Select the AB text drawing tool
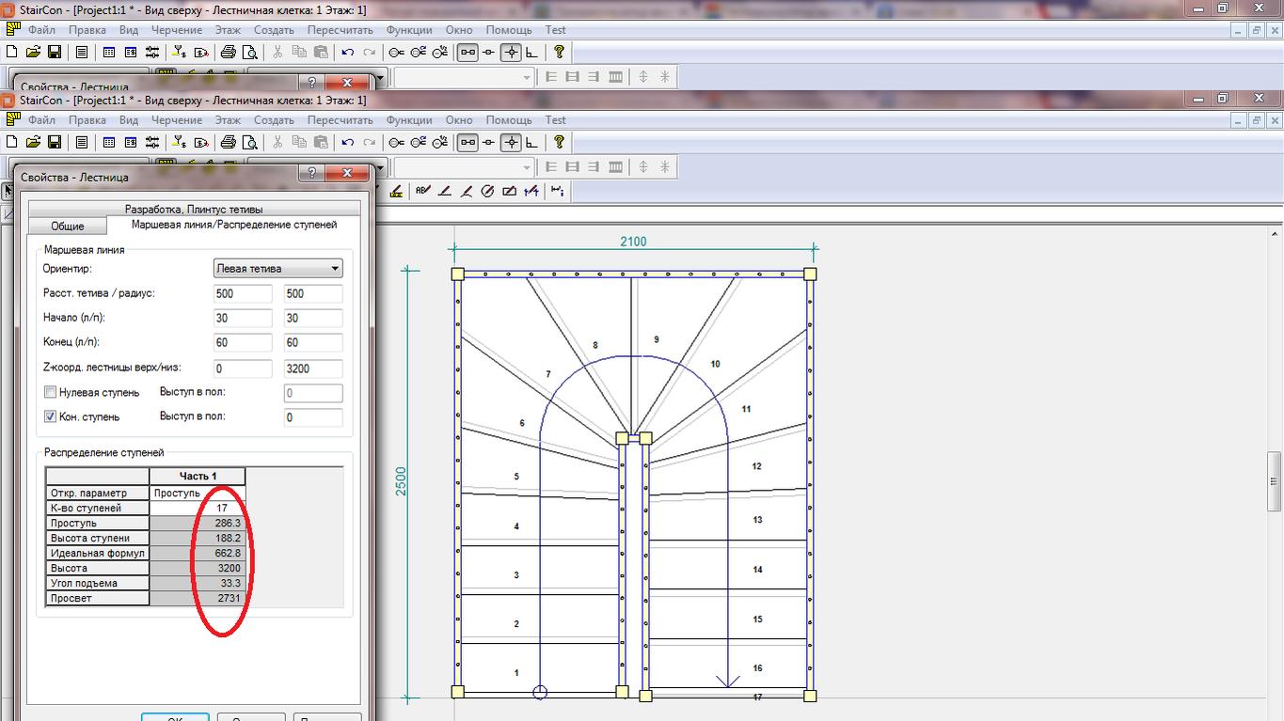 point(422,191)
